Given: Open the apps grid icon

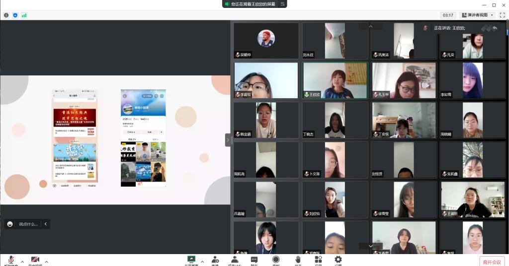Looking at the screenshot, I should click(x=318, y=260).
